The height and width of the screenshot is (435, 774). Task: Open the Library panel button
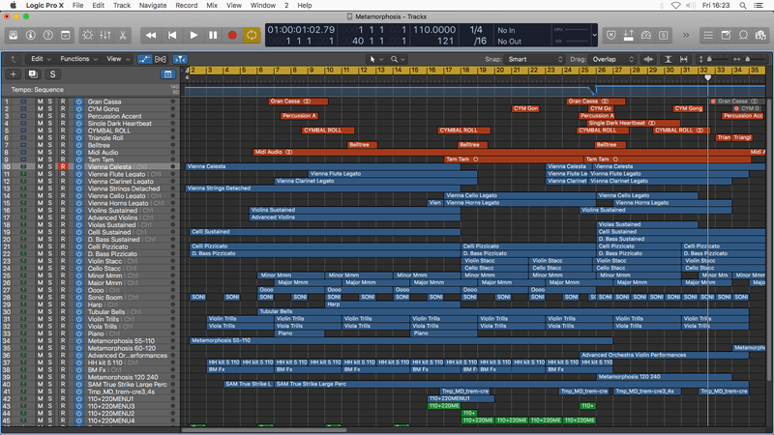(x=15, y=35)
